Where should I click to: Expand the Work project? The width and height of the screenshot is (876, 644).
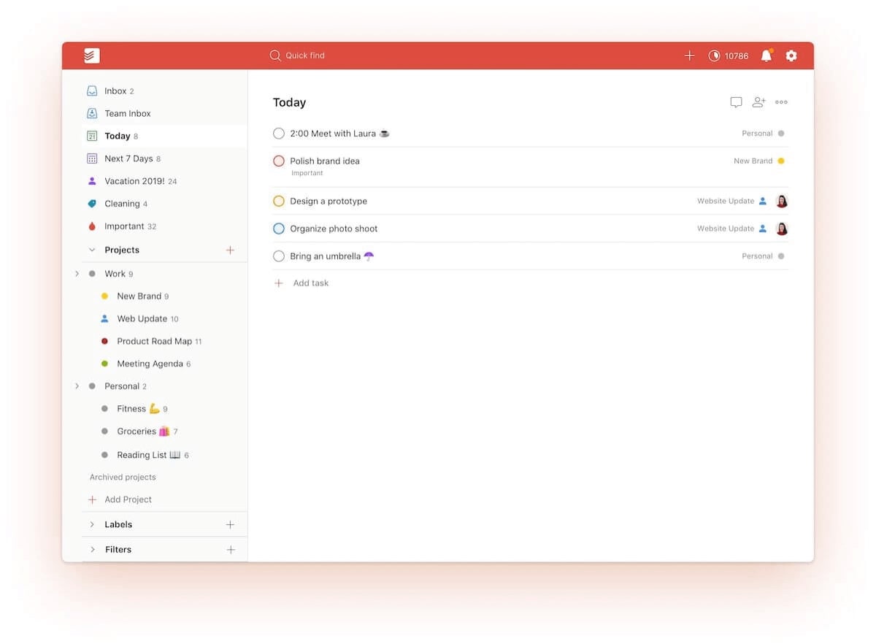[x=77, y=273]
